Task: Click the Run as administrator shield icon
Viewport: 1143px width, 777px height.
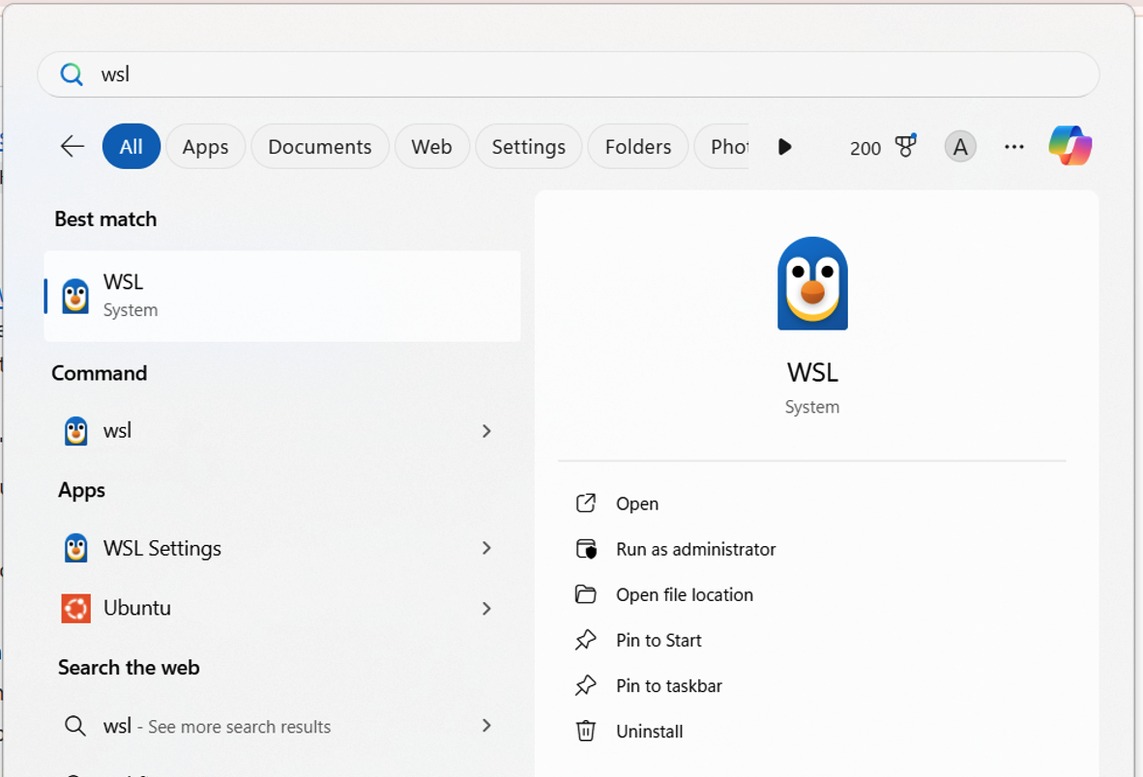Action: tap(586, 549)
